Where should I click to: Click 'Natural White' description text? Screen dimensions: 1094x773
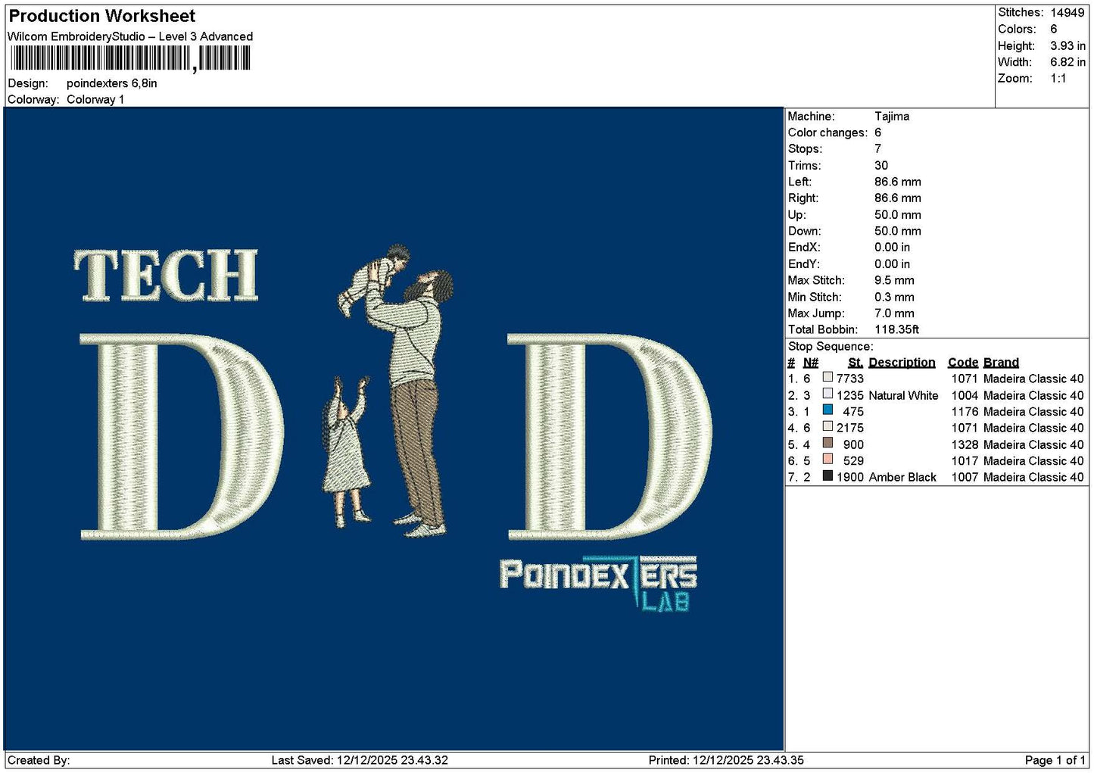pyautogui.click(x=903, y=395)
